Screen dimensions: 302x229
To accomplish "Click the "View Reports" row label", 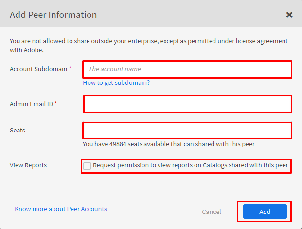I will pyautogui.click(x=28, y=165).
